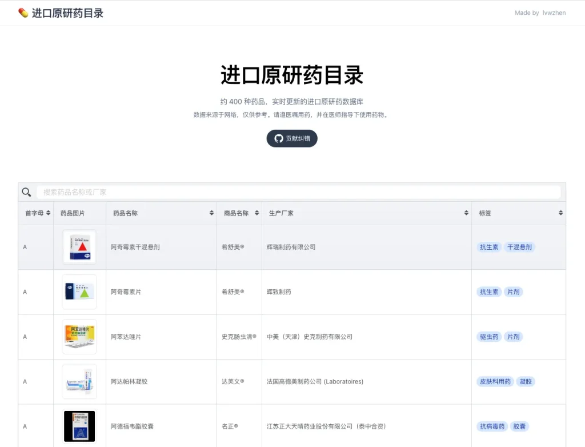Click GitHub icon in 贡献纠错 button
This screenshot has width=585, height=447.
(x=279, y=138)
